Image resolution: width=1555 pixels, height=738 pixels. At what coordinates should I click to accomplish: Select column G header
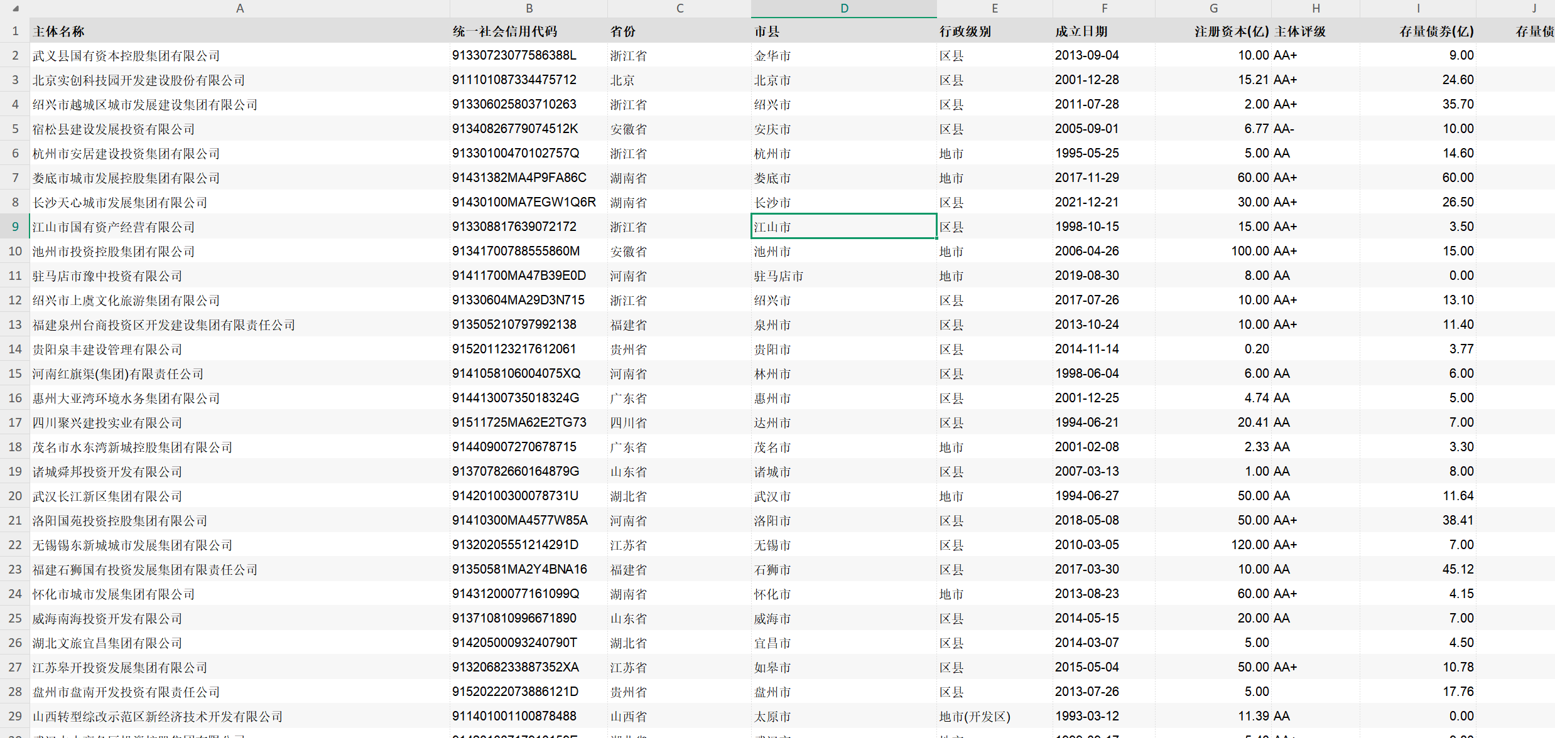[x=1213, y=8]
